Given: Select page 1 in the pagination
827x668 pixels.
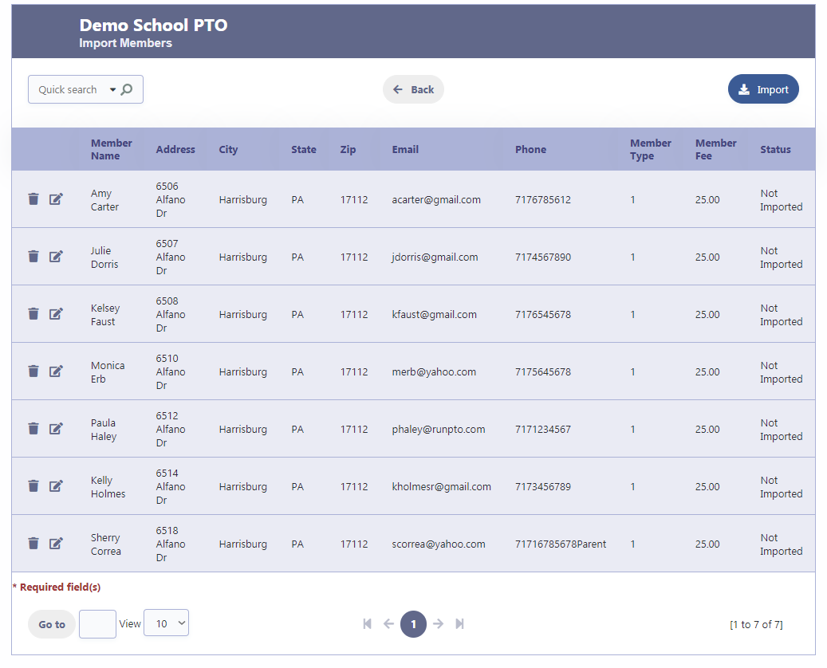Looking at the screenshot, I should (413, 624).
